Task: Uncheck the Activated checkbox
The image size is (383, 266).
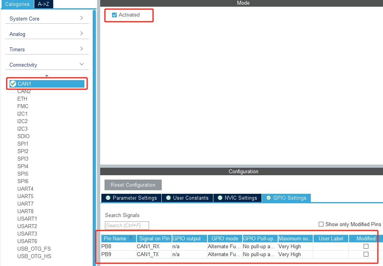Action: tap(114, 15)
